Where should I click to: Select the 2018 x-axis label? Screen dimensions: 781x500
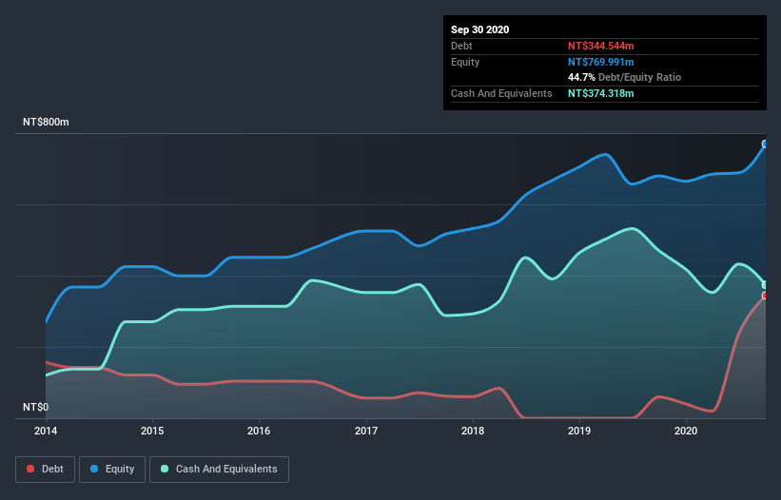[473, 431]
